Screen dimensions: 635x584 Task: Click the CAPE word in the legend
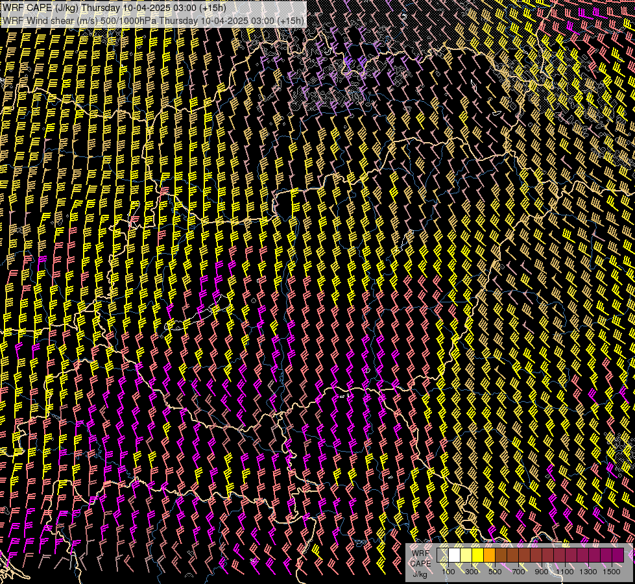(421, 564)
